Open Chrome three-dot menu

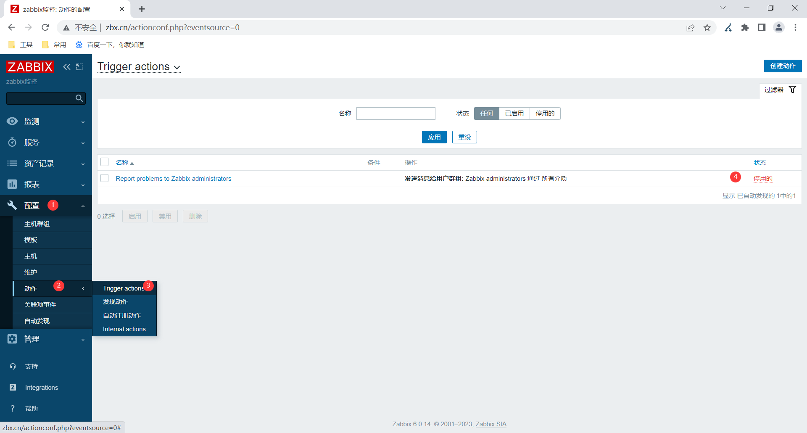(795, 28)
